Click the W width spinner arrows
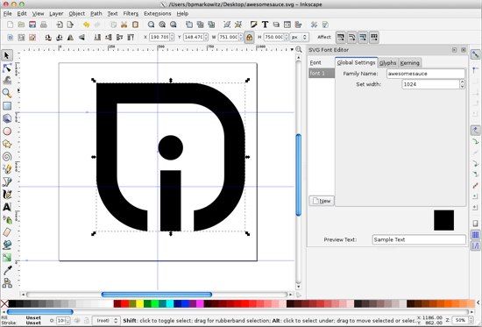The width and height of the screenshot is (482, 327). [x=241, y=37]
